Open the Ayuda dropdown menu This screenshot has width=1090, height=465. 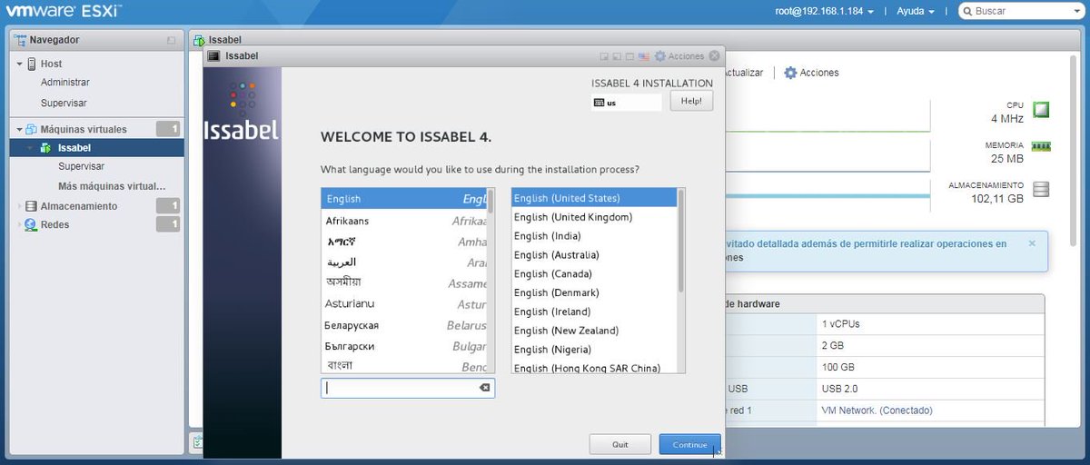point(915,12)
